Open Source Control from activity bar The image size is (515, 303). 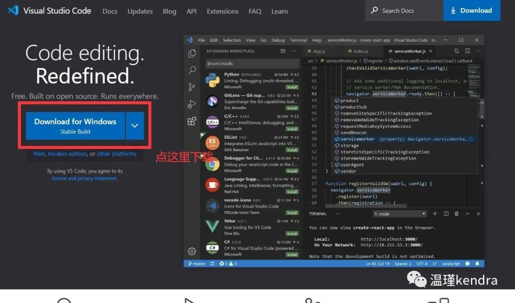pyautogui.click(x=192, y=87)
